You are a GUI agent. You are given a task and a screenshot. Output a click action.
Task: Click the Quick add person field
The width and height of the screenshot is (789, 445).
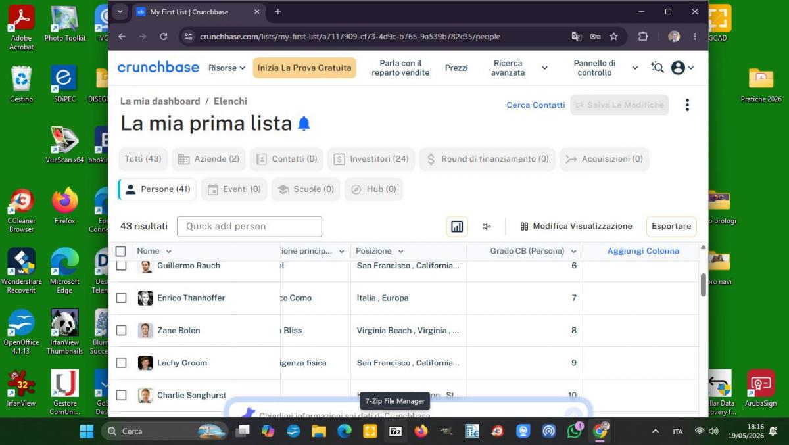click(249, 226)
